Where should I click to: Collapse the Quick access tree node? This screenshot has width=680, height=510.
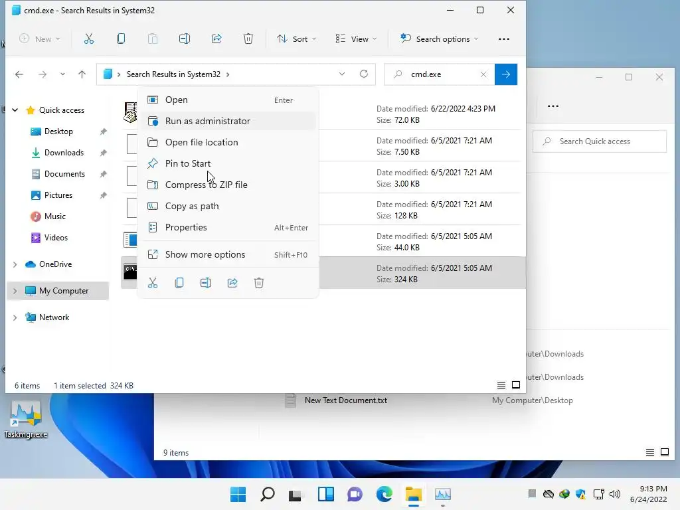tap(15, 110)
